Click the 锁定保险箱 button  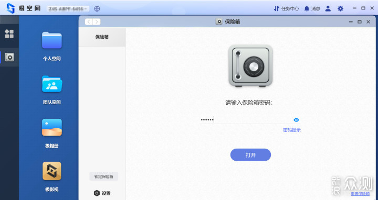(103, 176)
